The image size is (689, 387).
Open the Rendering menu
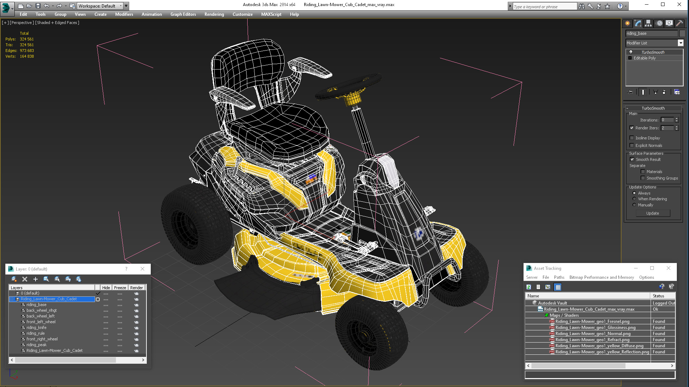(x=214, y=14)
